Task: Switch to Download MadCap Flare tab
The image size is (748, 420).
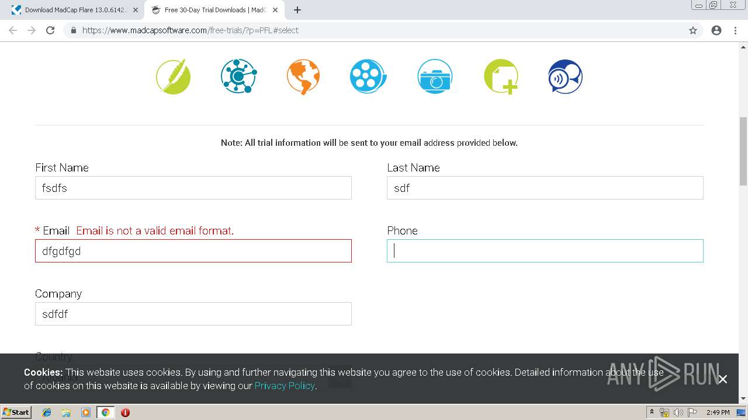Action: click(x=74, y=10)
